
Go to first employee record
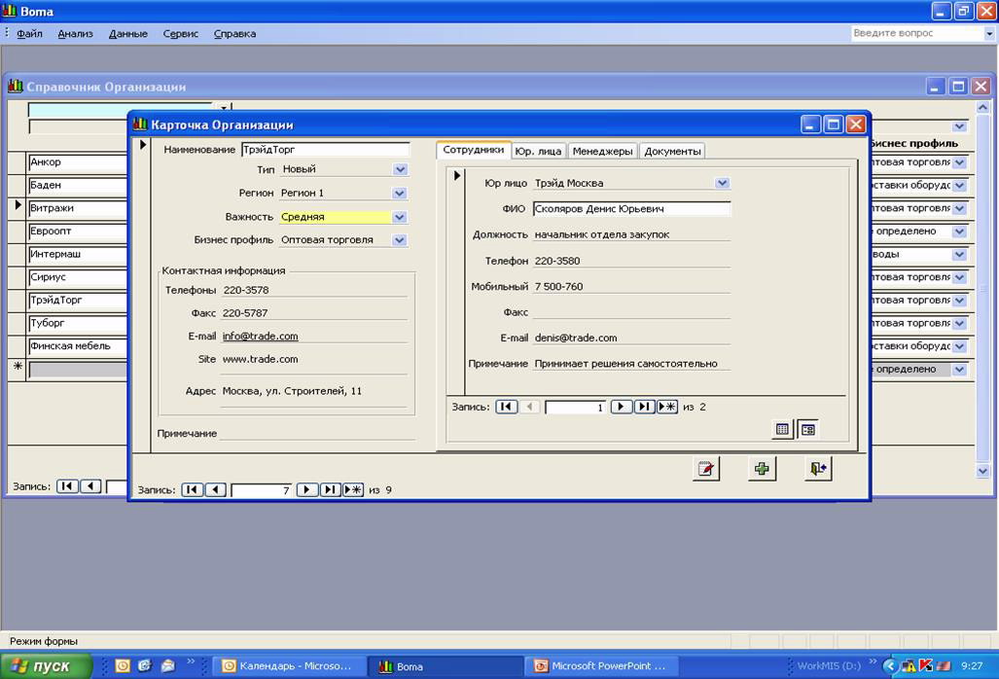coord(507,407)
